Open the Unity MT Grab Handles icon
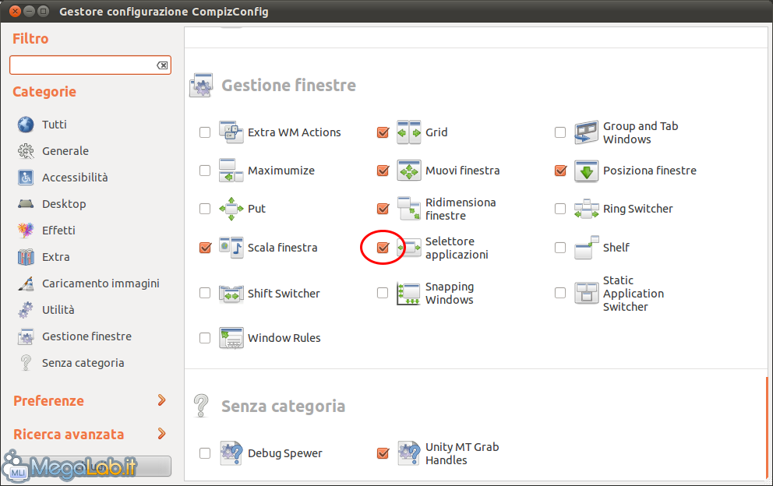This screenshot has width=773, height=486. coord(408,453)
